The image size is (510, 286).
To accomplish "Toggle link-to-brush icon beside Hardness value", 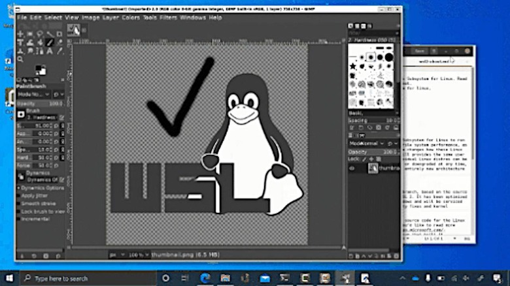I will point(63,157).
